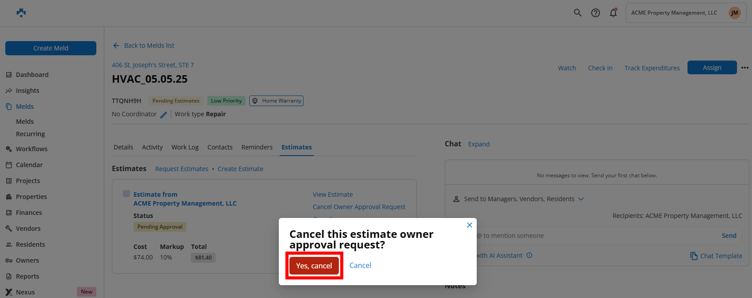The height and width of the screenshot is (298, 752).
Task: Open the three-dots more options menu
Action: [745, 68]
